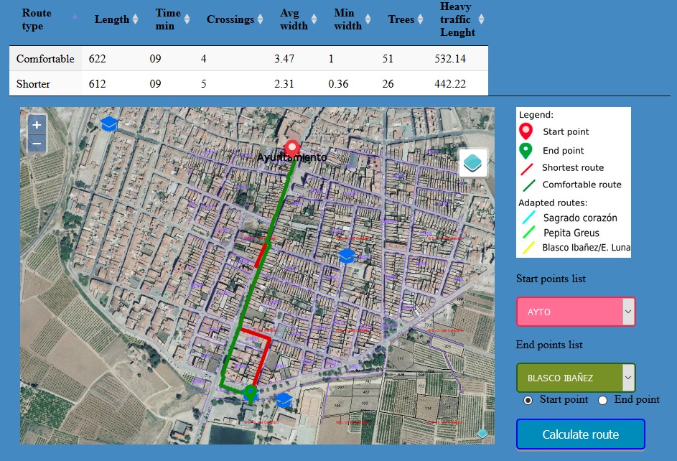Click the map zoom out minus button

coord(37,144)
